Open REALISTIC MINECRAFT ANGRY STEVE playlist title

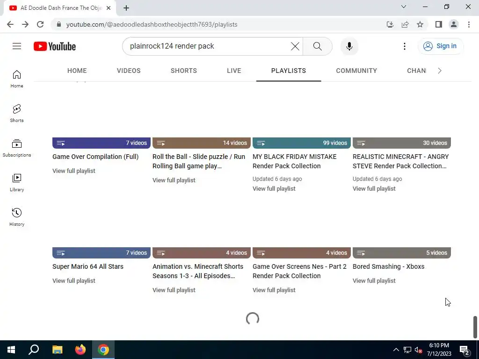(x=400, y=161)
